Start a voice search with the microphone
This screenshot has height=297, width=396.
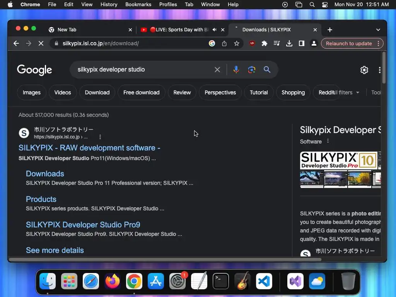(236, 70)
